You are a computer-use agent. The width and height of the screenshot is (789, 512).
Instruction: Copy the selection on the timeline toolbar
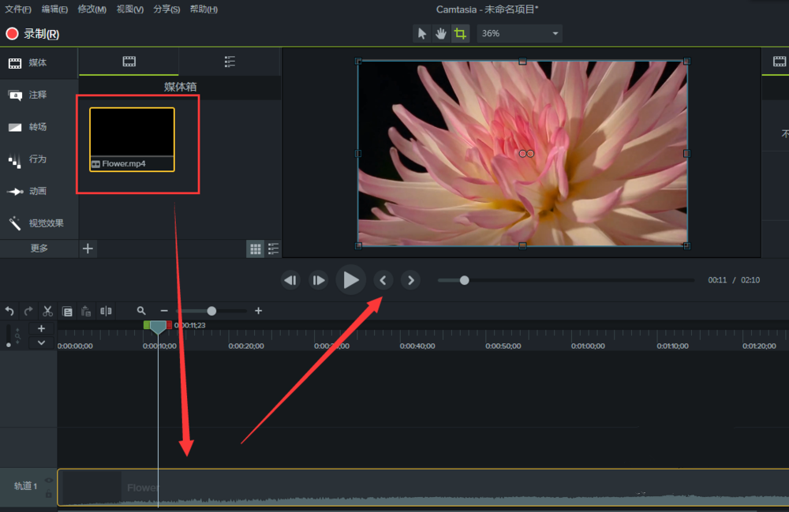(68, 311)
